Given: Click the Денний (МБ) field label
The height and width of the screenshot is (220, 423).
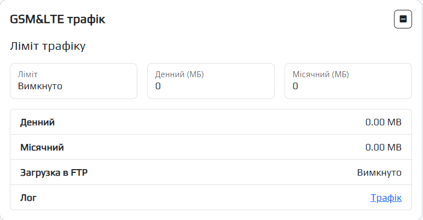Looking at the screenshot, I should pyautogui.click(x=179, y=74).
